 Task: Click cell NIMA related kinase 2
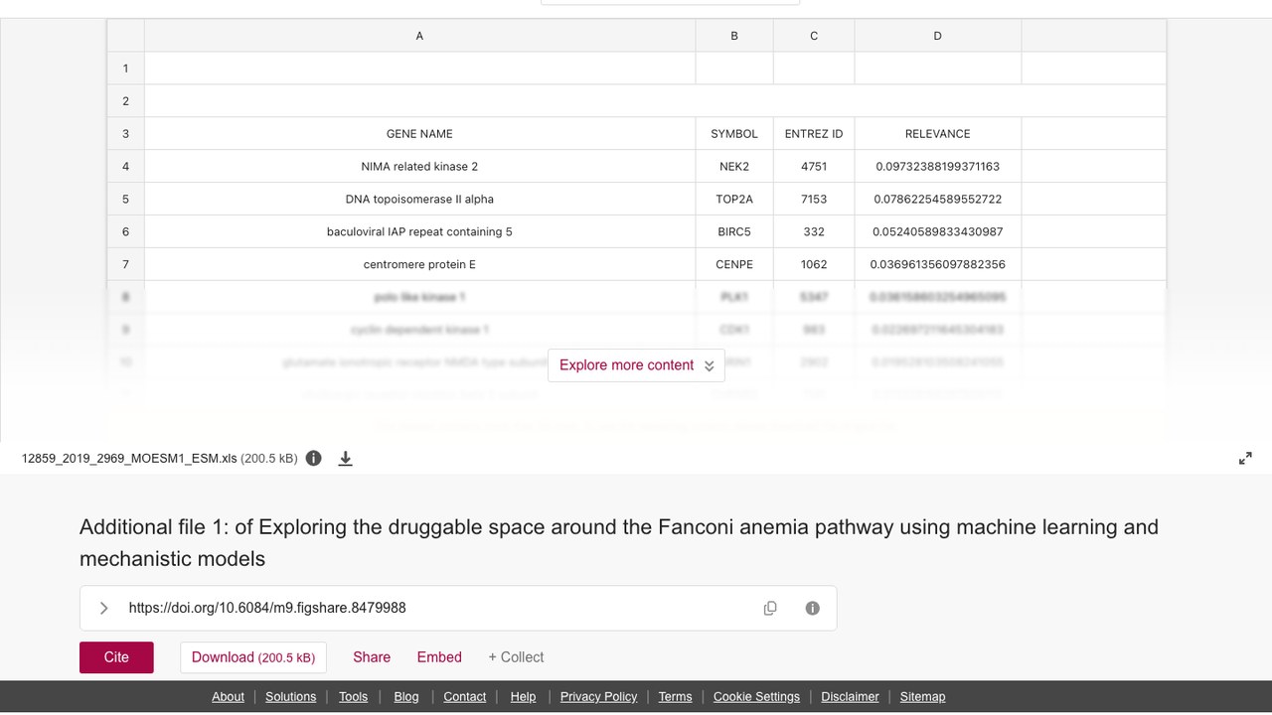(419, 167)
